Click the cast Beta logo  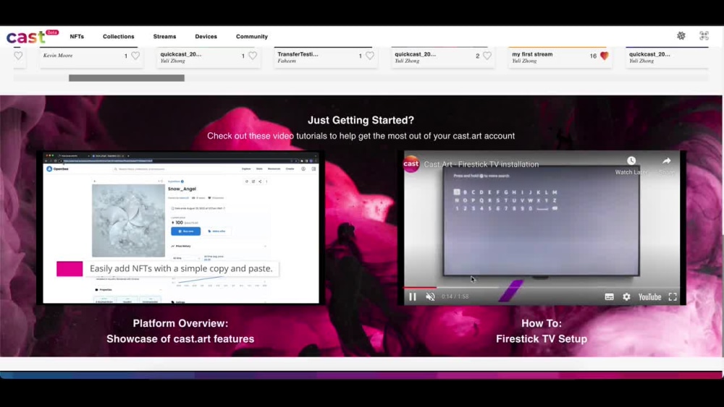[x=33, y=36]
